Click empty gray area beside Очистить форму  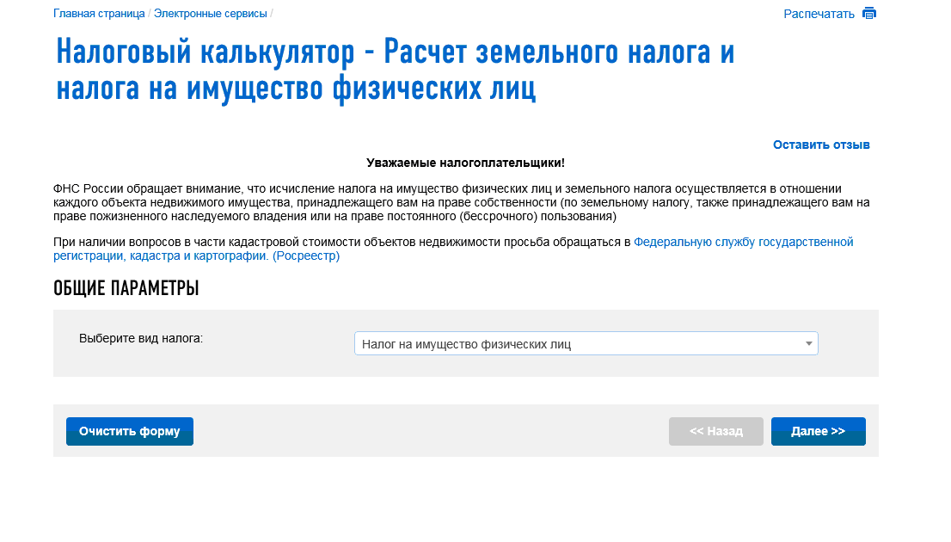pyautogui.click(x=430, y=432)
